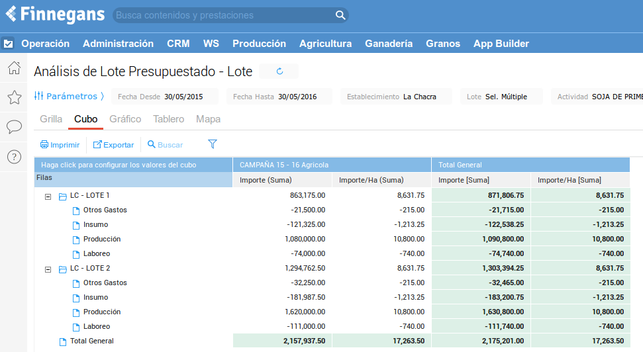Open the Agricultura menu

point(325,44)
